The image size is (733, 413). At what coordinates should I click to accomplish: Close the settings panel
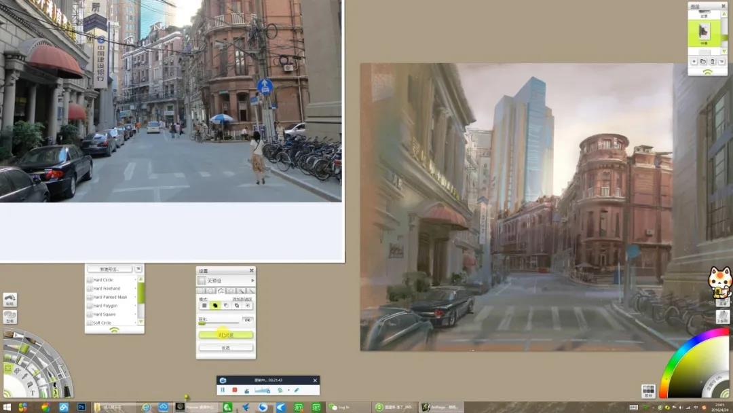pyautogui.click(x=252, y=270)
